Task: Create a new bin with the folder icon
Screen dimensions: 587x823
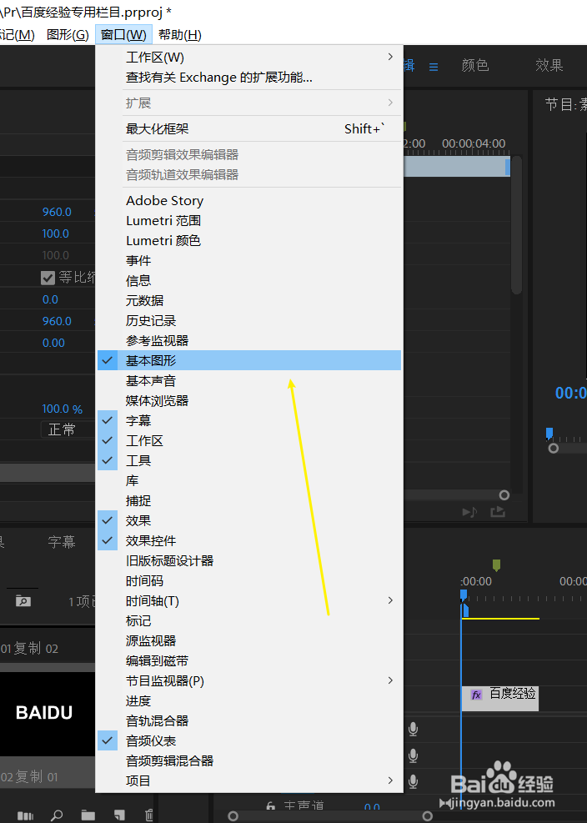Action: [88, 815]
